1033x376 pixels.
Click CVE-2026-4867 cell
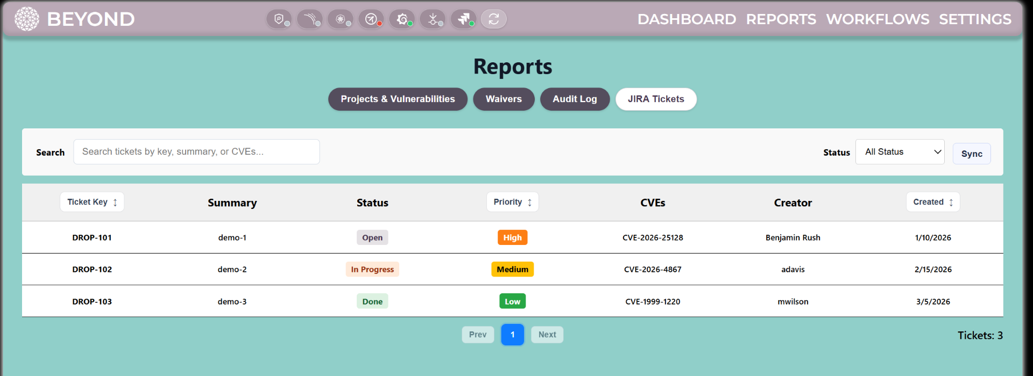(x=653, y=270)
